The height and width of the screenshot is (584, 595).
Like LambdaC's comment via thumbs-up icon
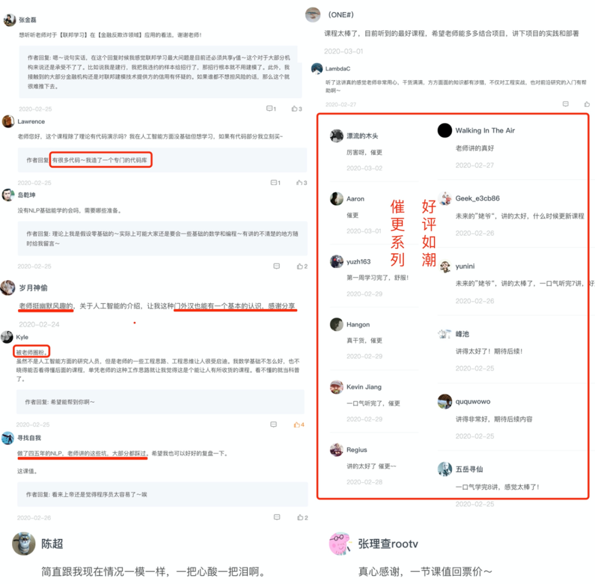click(x=587, y=104)
